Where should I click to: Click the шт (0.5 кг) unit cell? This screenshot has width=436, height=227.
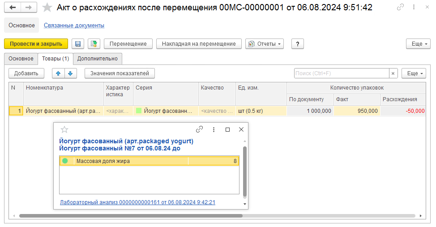pyautogui.click(x=261, y=111)
